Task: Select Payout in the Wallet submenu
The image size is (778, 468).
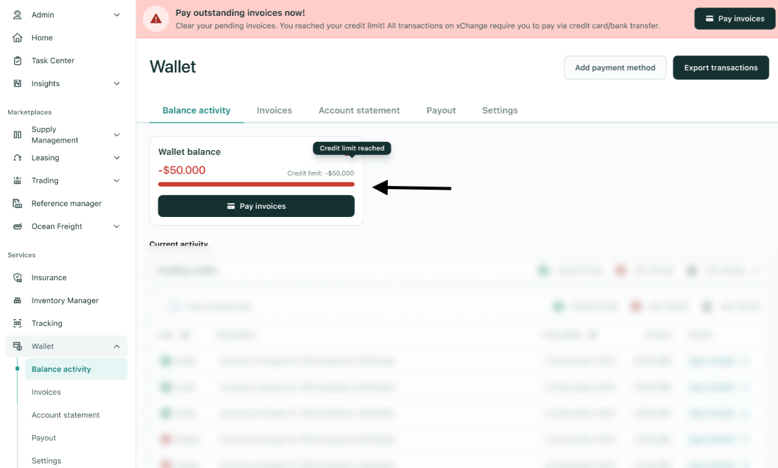Action: click(43, 437)
